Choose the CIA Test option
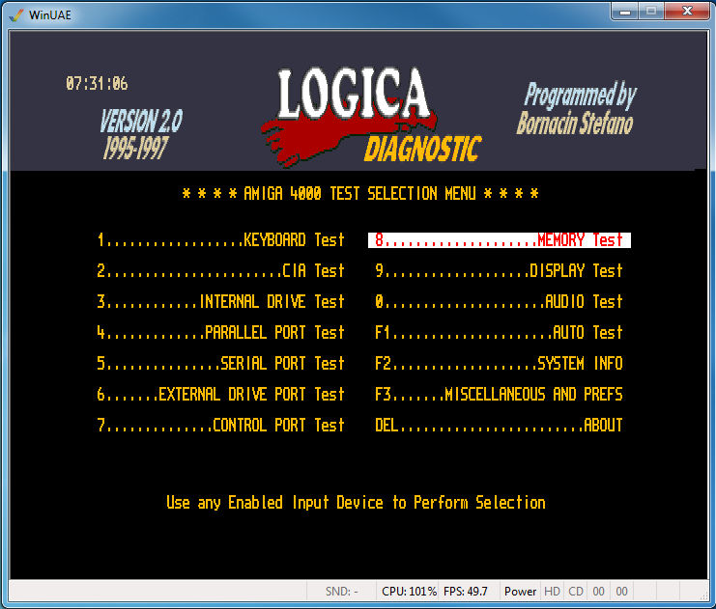The image size is (716, 609). tap(220, 271)
